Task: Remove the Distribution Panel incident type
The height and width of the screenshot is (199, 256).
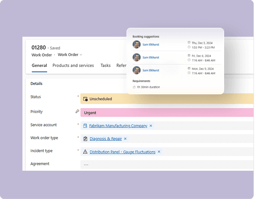Action: coord(159,152)
